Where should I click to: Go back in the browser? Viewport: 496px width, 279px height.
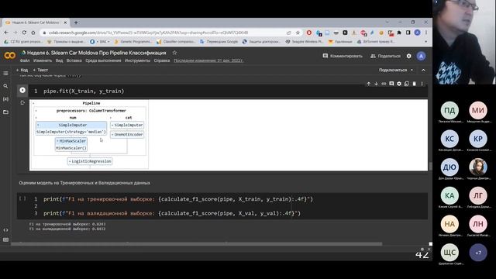pyautogui.click(x=6, y=33)
